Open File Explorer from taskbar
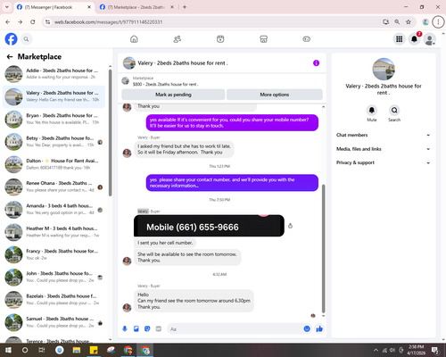This screenshot has width=446, height=357. (77, 350)
